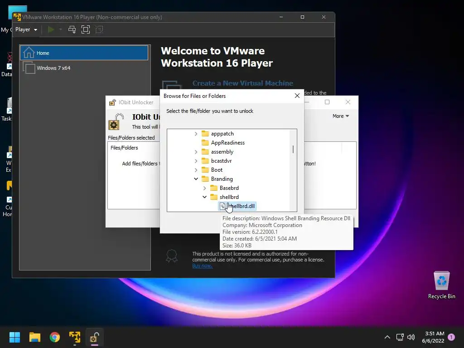Open the Player menu in VMware

click(x=26, y=29)
